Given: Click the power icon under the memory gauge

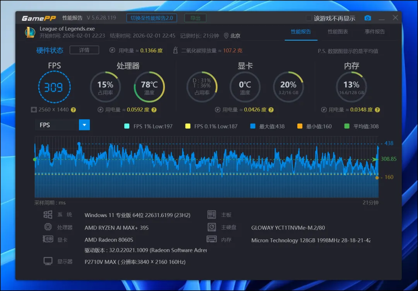Looking at the screenshot, I should pyautogui.click(x=324, y=110).
